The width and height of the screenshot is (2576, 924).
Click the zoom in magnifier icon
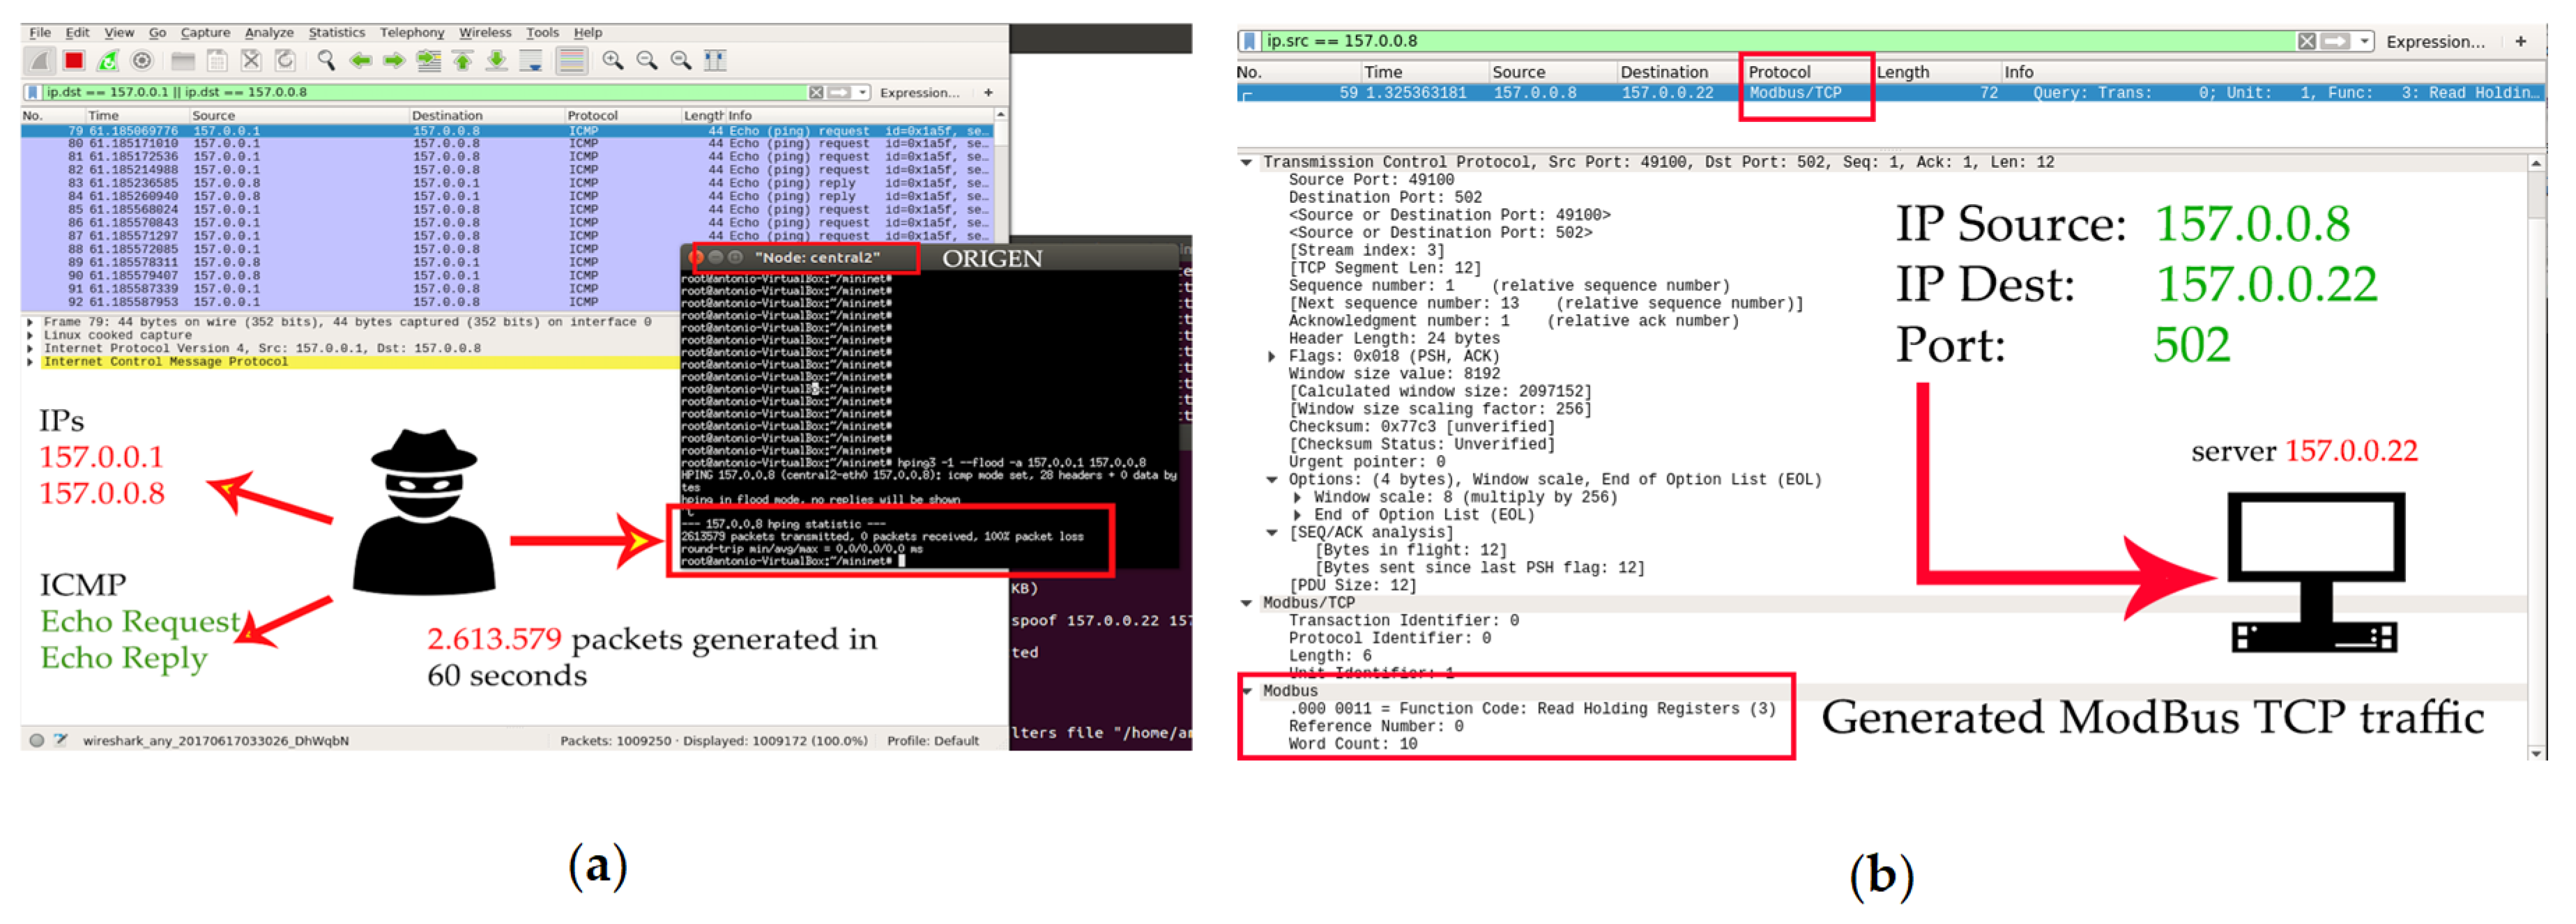coord(613,61)
